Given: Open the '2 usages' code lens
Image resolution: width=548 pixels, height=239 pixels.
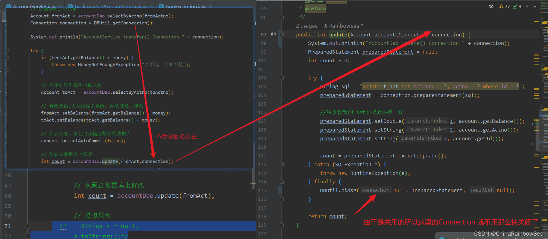Looking at the screenshot, I should 307,26.
